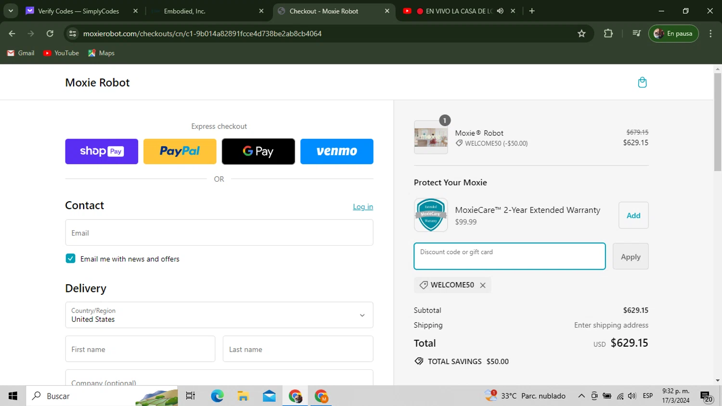The height and width of the screenshot is (406, 722).
Task: Open the tab search dropdown arrow
Action: point(11,11)
